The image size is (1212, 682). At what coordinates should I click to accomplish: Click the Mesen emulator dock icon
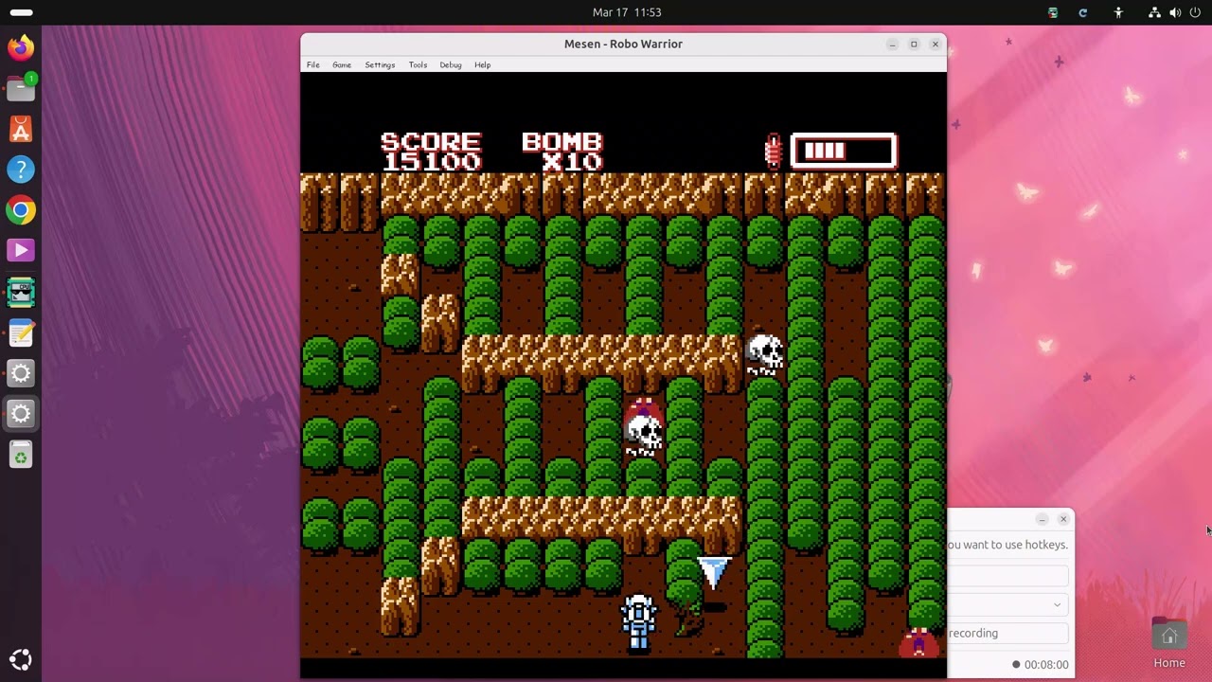pos(21,292)
